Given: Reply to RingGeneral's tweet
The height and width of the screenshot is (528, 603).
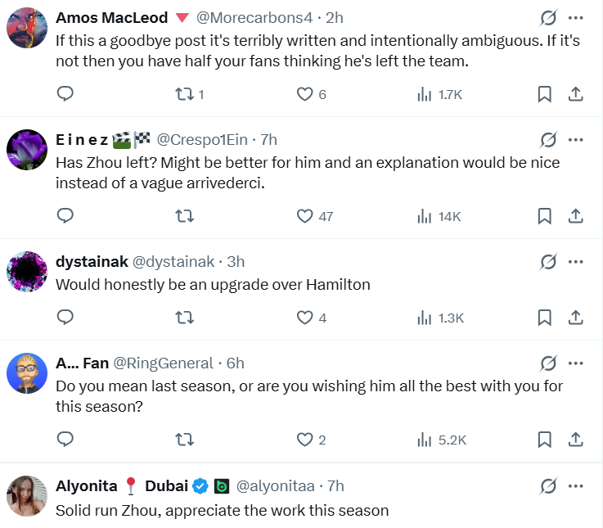Looking at the screenshot, I should point(65,440).
